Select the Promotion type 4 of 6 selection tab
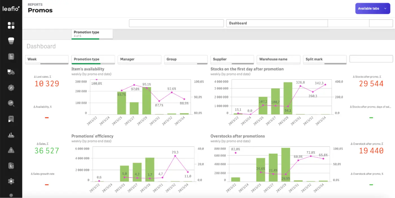Image resolution: width=395 pixels, height=198 pixels. [x=92, y=34]
